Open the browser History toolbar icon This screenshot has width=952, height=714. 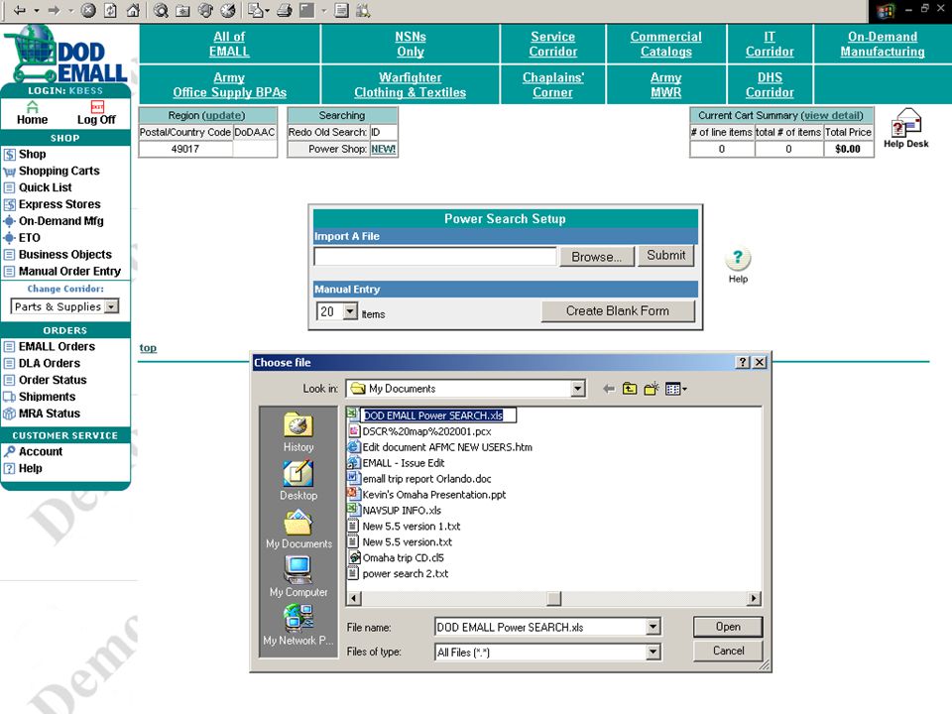(x=228, y=10)
